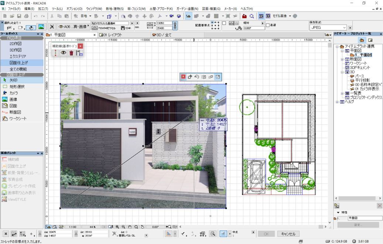The height and width of the screenshot is (244, 383).
Task: Select the カメラ tool in toolbox
Action: click(22, 93)
